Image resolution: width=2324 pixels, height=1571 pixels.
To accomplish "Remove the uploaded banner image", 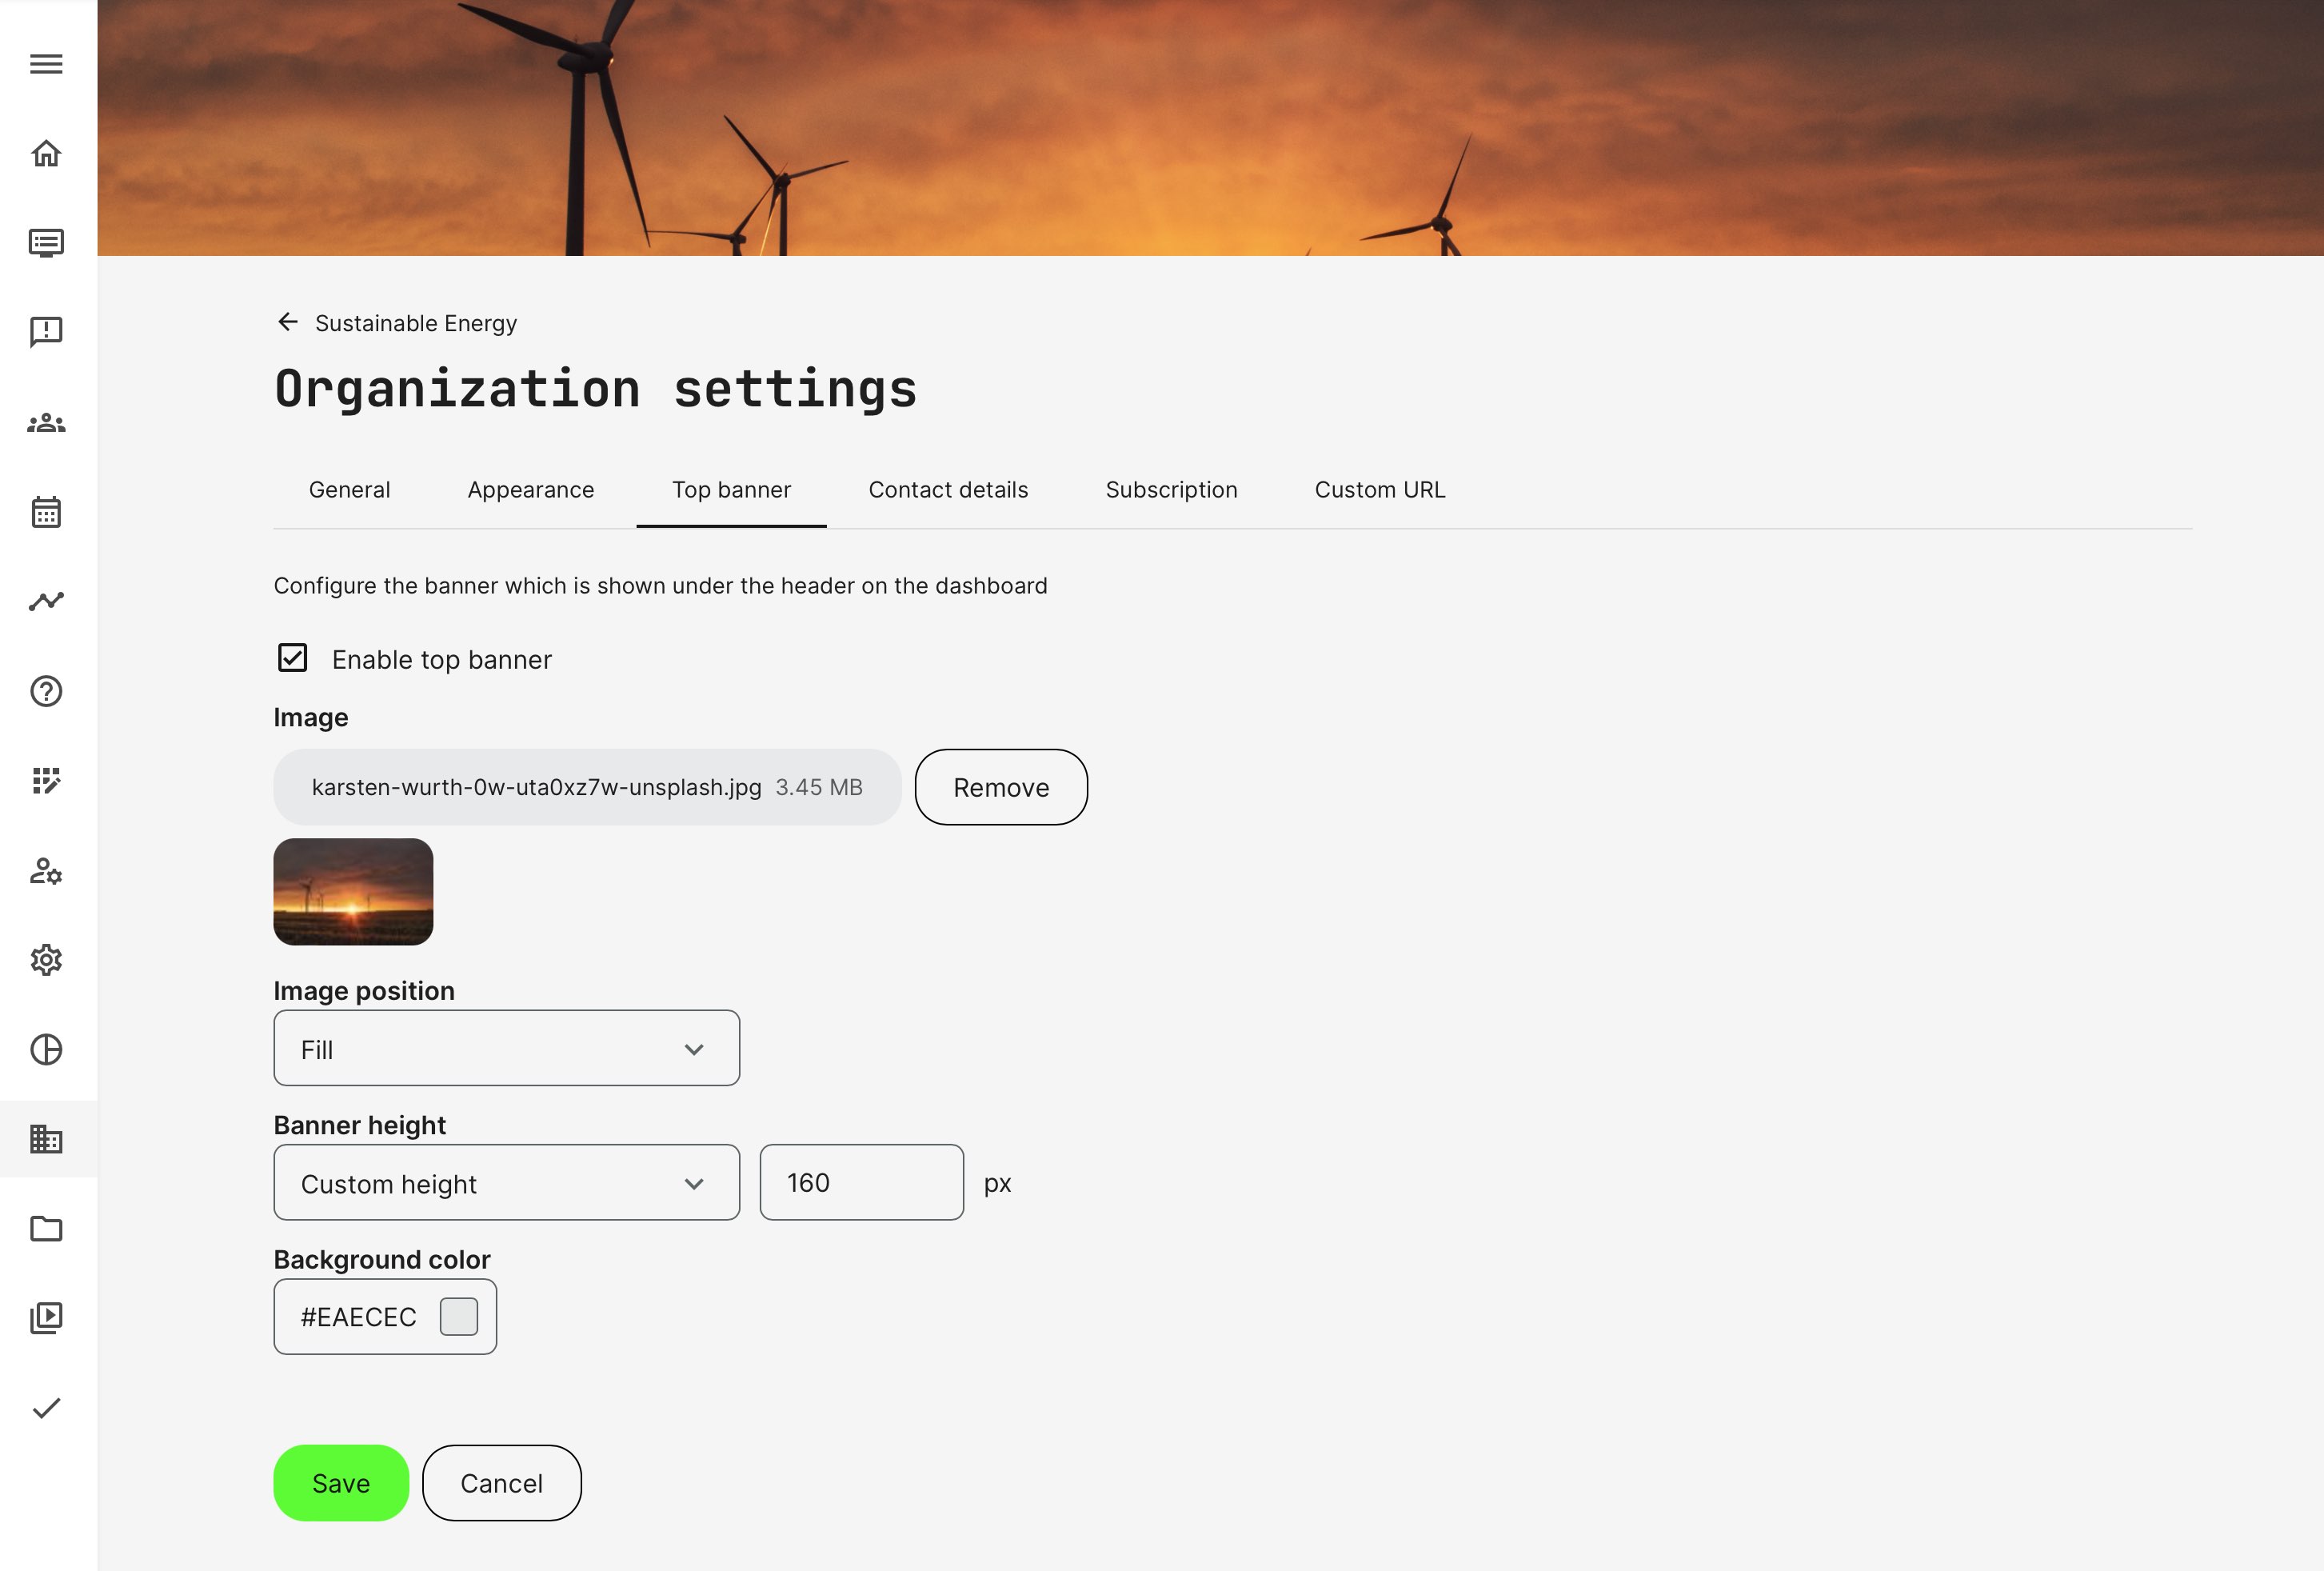I will click(1000, 787).
